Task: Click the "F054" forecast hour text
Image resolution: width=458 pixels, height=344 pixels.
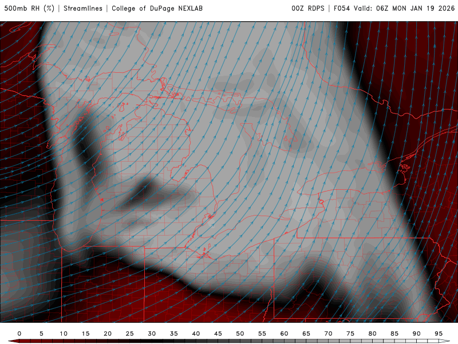Action: [x=341, y=8]
